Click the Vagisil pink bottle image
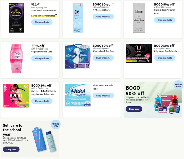Screen dimensions: 184x159 (16, 59)
